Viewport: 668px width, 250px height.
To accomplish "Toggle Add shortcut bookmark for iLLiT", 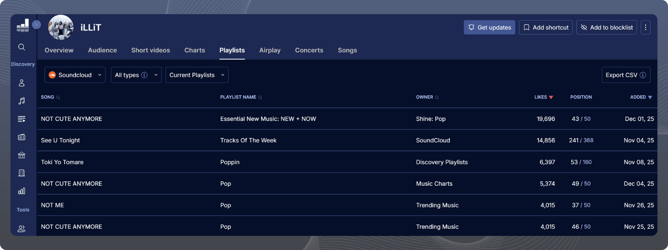I will point(545,27).
